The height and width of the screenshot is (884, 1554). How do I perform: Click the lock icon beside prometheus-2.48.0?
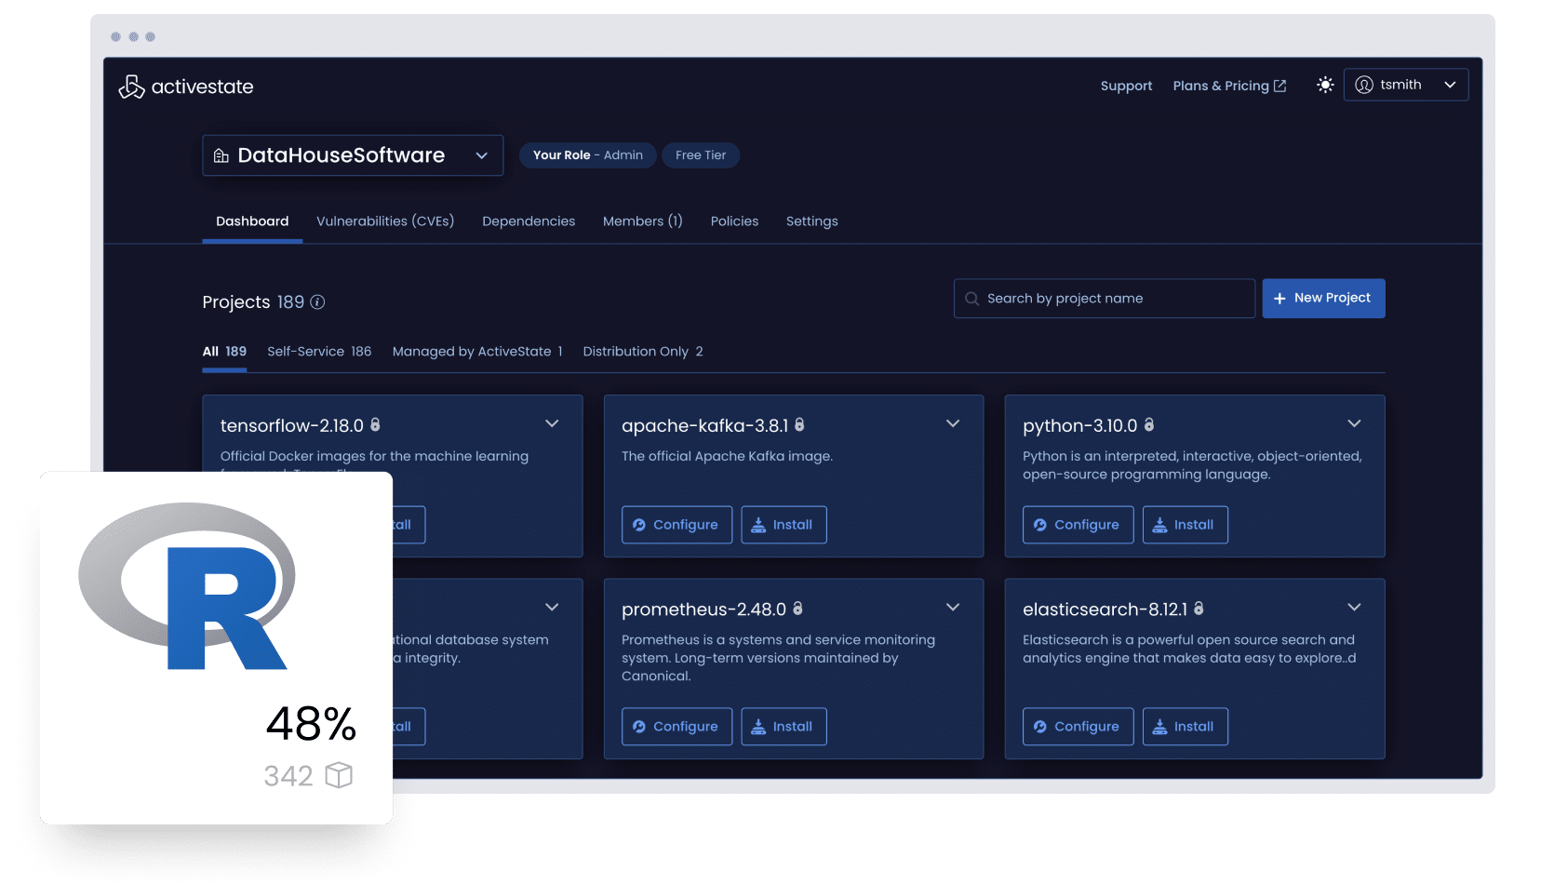[797, 609]
